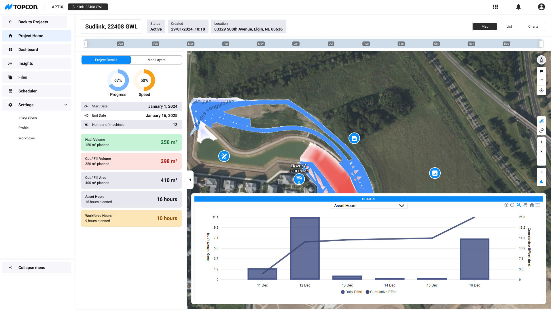Click the map flag icon
The width and height of the screenshot is (553, 311).
541,71
